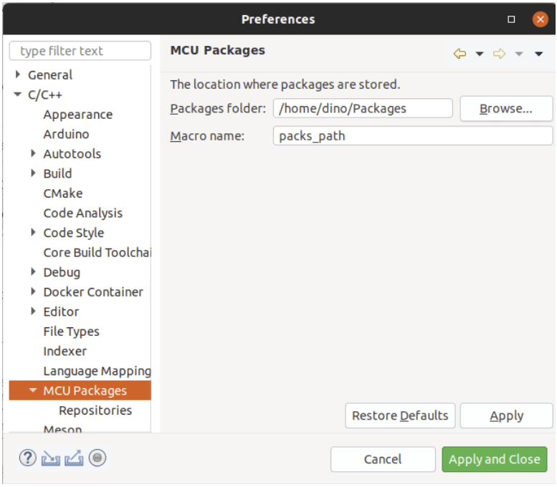Open the view menu dropdown in page header
Screen dimensions: 557x487
click(539, 54)
